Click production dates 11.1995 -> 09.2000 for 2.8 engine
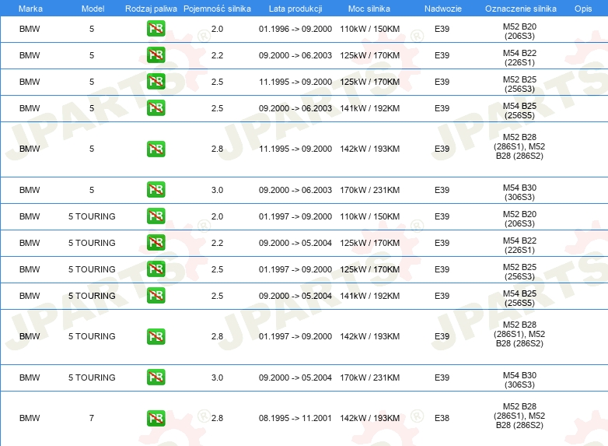 (295, 149)
